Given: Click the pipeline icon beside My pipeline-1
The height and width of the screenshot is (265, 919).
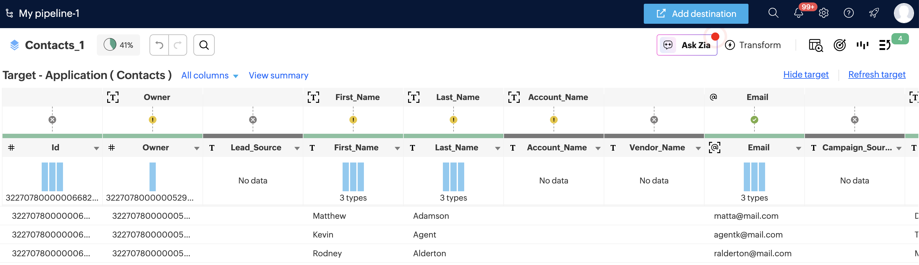Looking at the screenshot, I should point(10,13).
